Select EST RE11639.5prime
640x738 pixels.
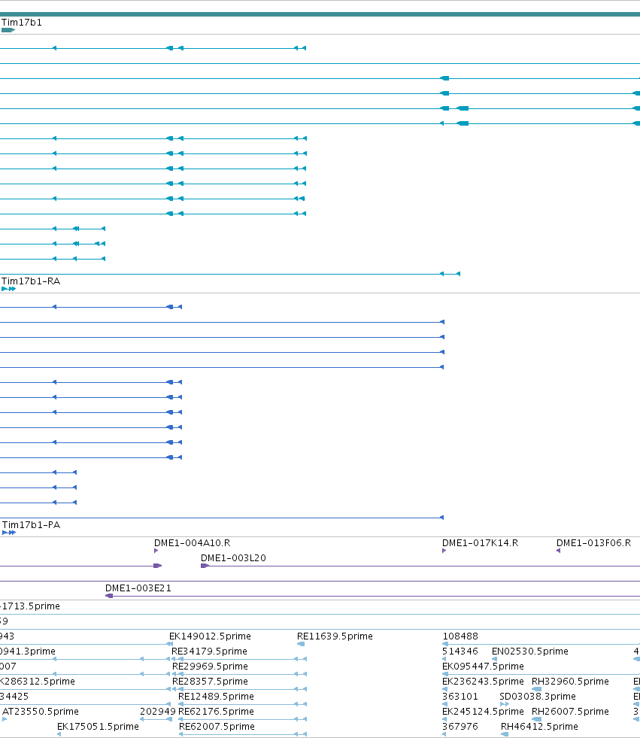point(335,636)
